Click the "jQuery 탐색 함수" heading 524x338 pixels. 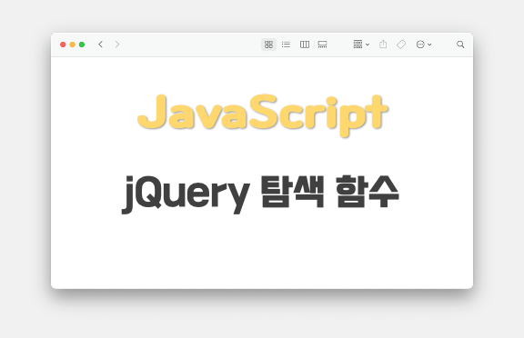[260, 194]
